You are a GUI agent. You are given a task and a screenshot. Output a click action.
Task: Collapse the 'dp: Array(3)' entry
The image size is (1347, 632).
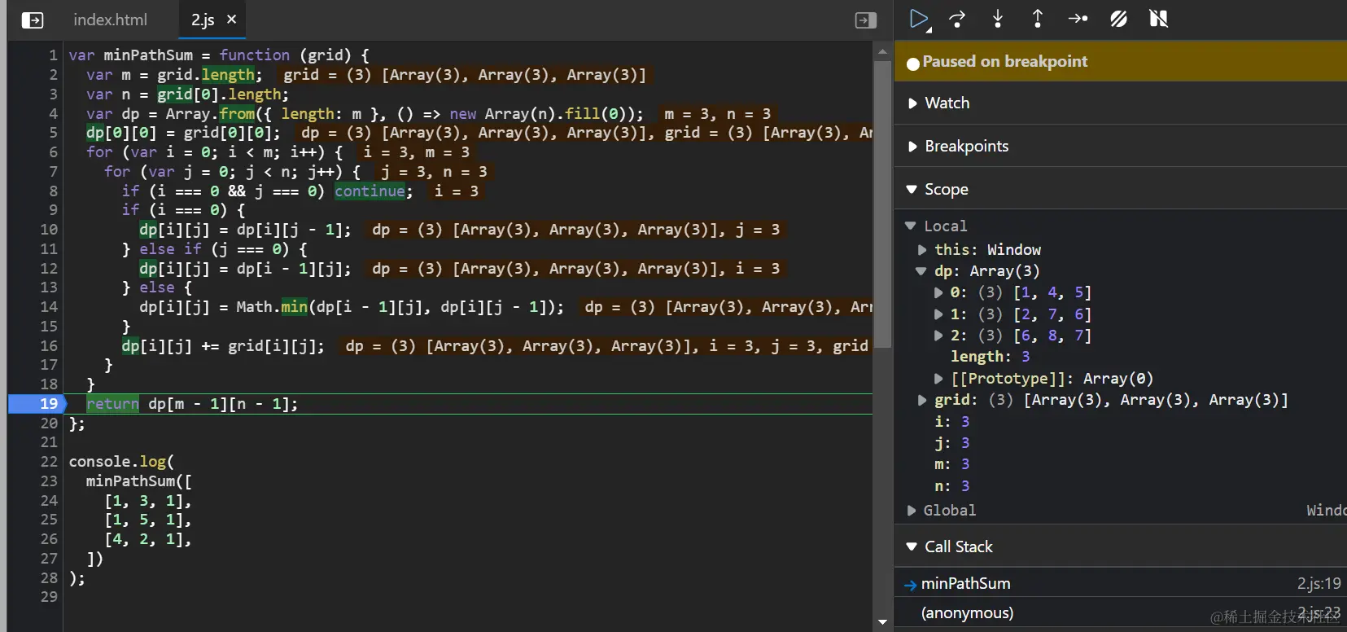click(x=921, y=271)
